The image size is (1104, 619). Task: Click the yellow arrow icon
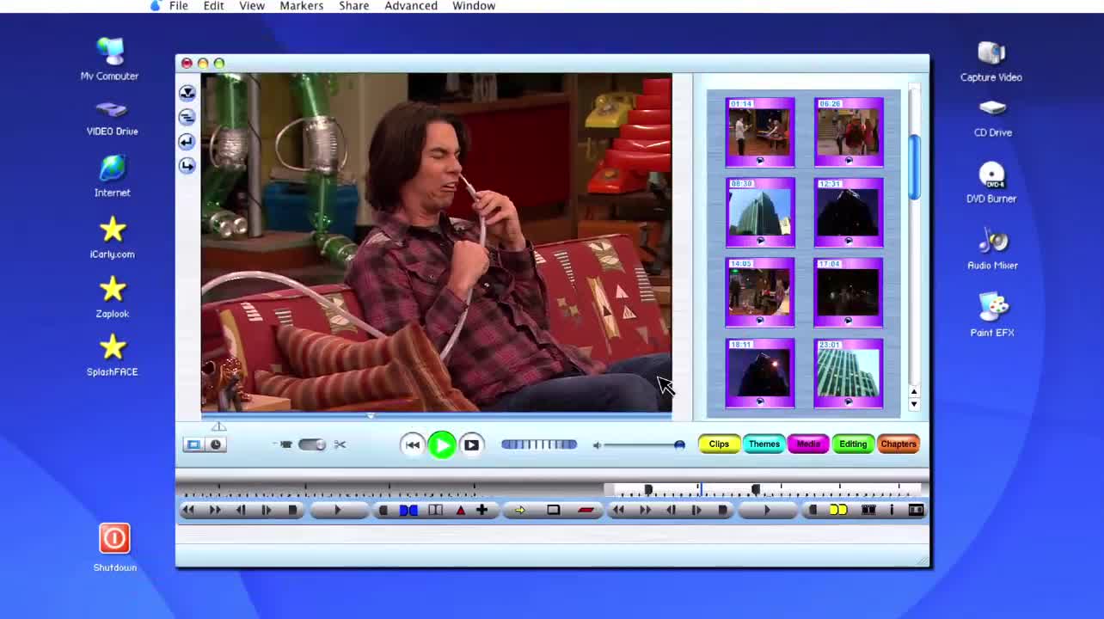pos(519,511)
